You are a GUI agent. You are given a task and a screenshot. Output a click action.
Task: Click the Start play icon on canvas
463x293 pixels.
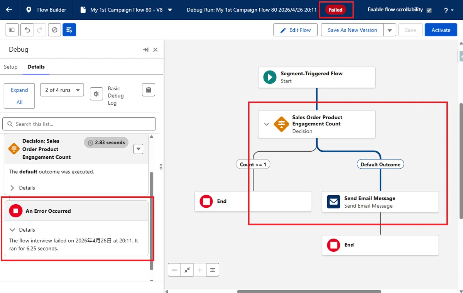pos(270,77)
